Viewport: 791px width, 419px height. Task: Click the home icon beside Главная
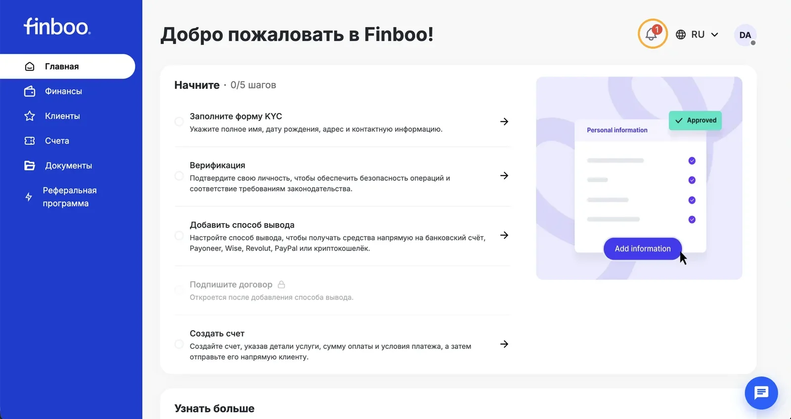coord(30,67)
